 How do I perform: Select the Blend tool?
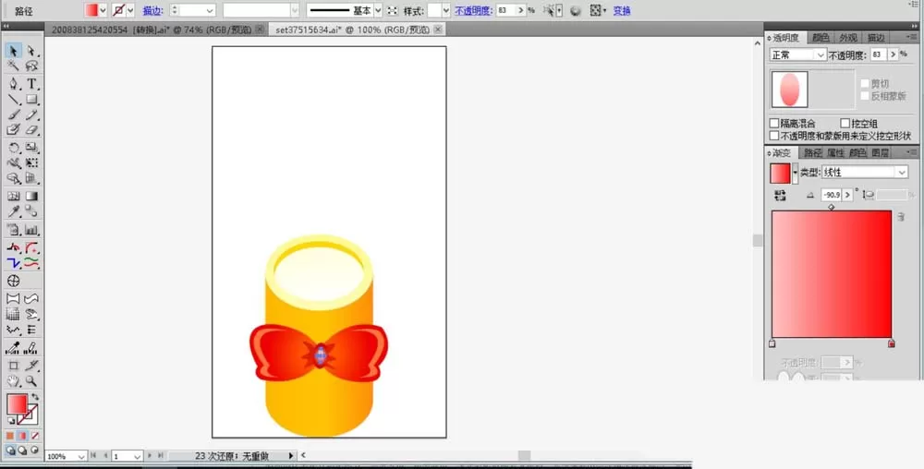(x=31, y=211)
